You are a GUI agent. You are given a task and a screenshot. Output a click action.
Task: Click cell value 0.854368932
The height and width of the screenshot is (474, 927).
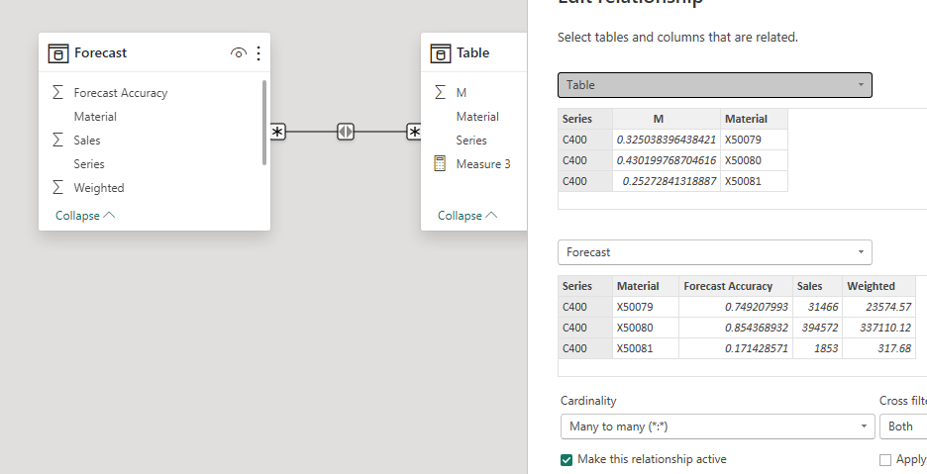click(x=736, y=328)
